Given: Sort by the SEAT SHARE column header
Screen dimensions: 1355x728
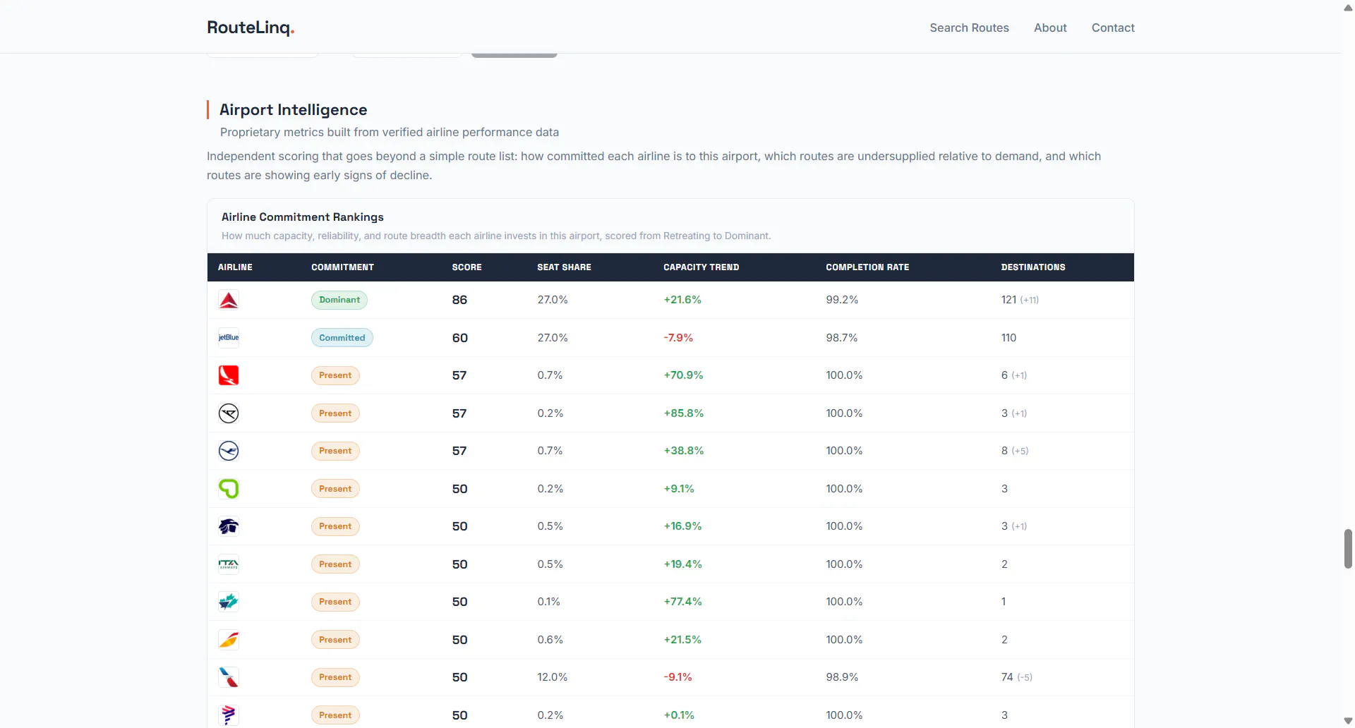Looking at the screenshot, I should coord(564,267).
